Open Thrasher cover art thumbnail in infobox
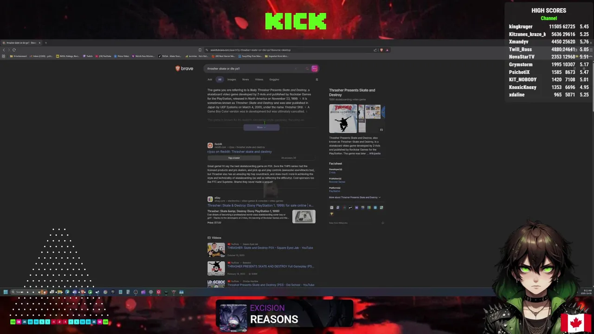Image resolution: width=594 pixels, height=334 pixels. [x=343, y=119]
